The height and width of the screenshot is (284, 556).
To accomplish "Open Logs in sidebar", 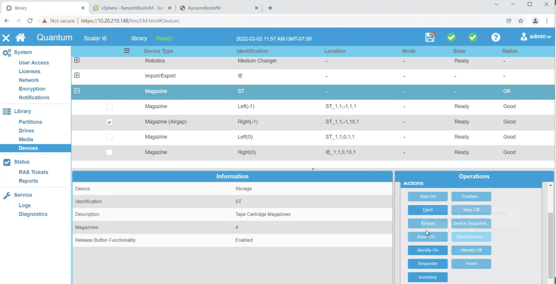I will pos(25,205).
